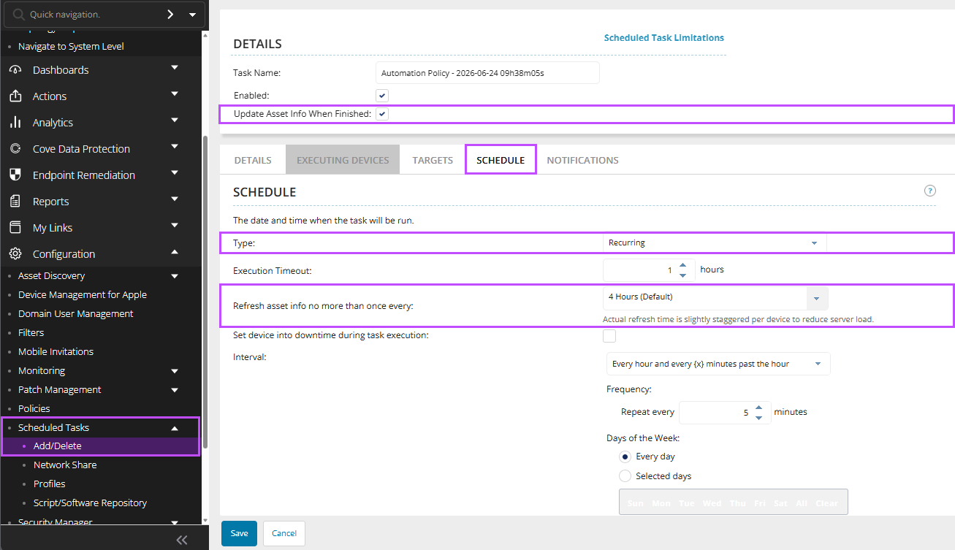Select the Every day radio button
The height and width of the screenshot is (550, 955).
pyautogui.click(x=625, y=457)
